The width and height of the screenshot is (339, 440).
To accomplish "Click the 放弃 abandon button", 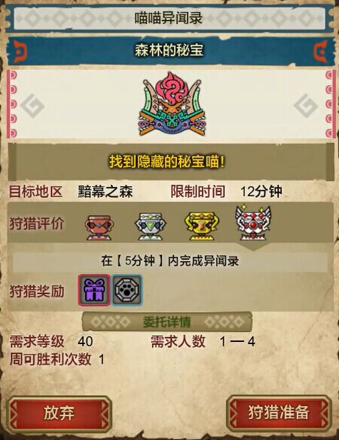I will (x=59, y=413).
